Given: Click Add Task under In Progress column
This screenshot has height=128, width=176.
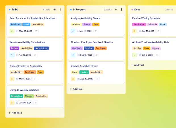Looking at the screenshot, I should (x=76, y=89).
